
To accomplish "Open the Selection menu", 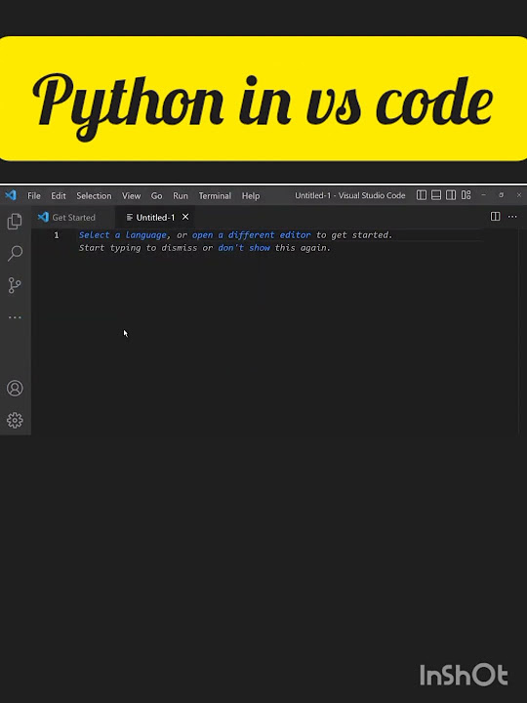I will pyautogui.click(x=94, y=196).
